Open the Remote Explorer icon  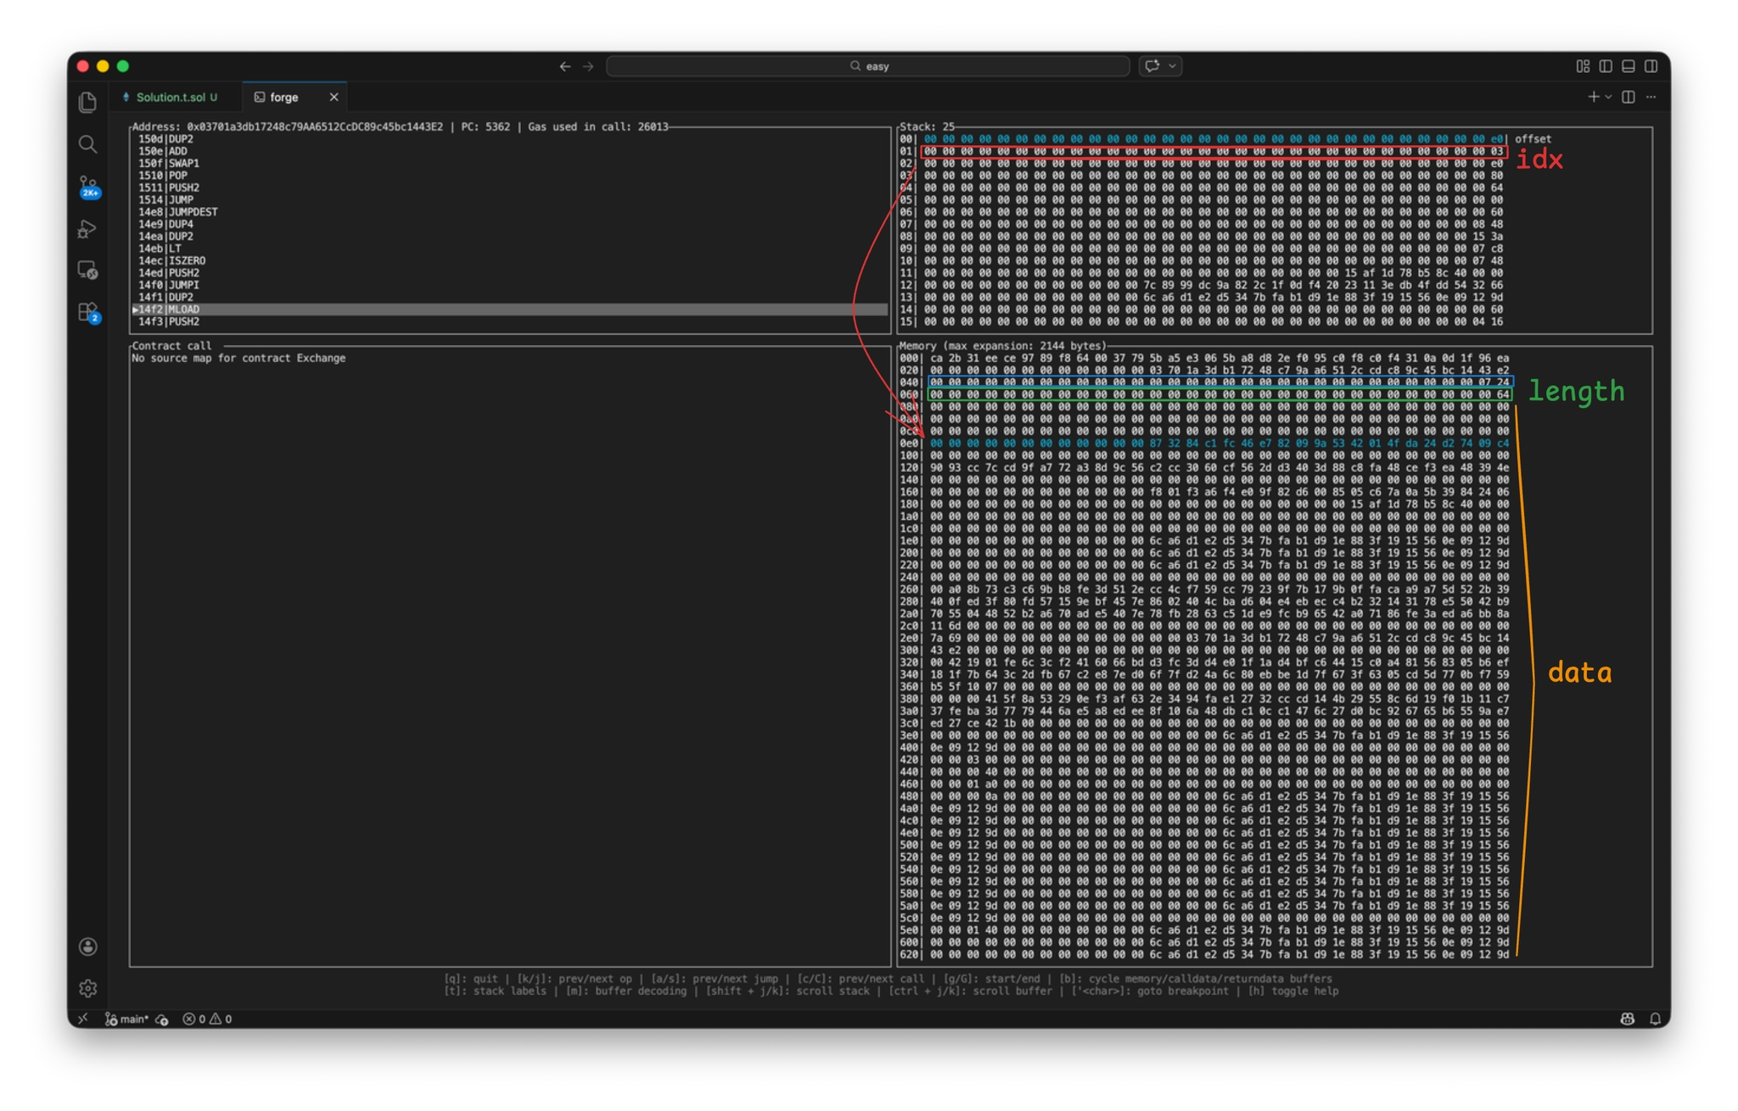pos(87,270)
